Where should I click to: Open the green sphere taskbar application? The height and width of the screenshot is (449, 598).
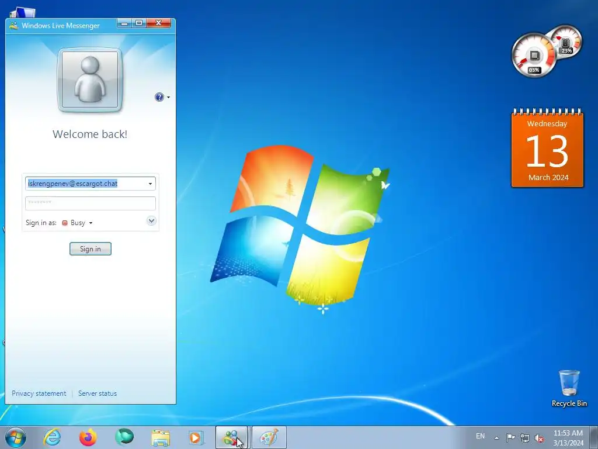point(124,437)
